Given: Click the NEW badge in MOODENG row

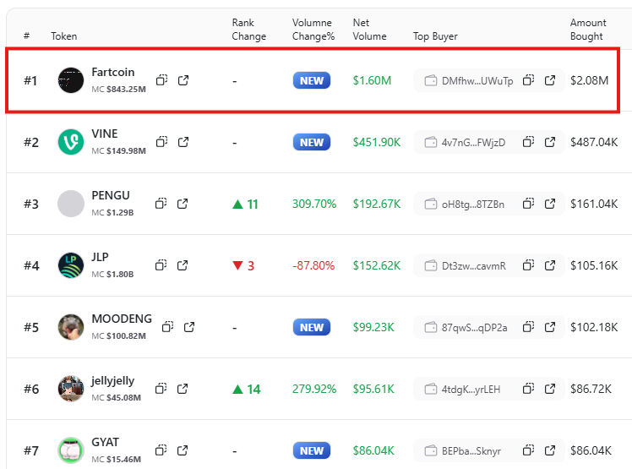Looking at the screenshot, I should pyautogui.click(x=312, y=327).
